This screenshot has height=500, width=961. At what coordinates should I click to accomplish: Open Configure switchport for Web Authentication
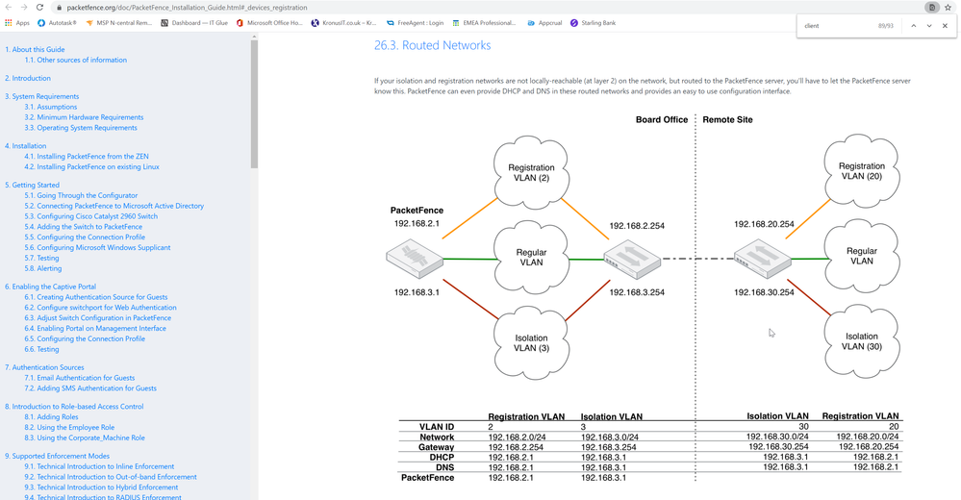100,308
